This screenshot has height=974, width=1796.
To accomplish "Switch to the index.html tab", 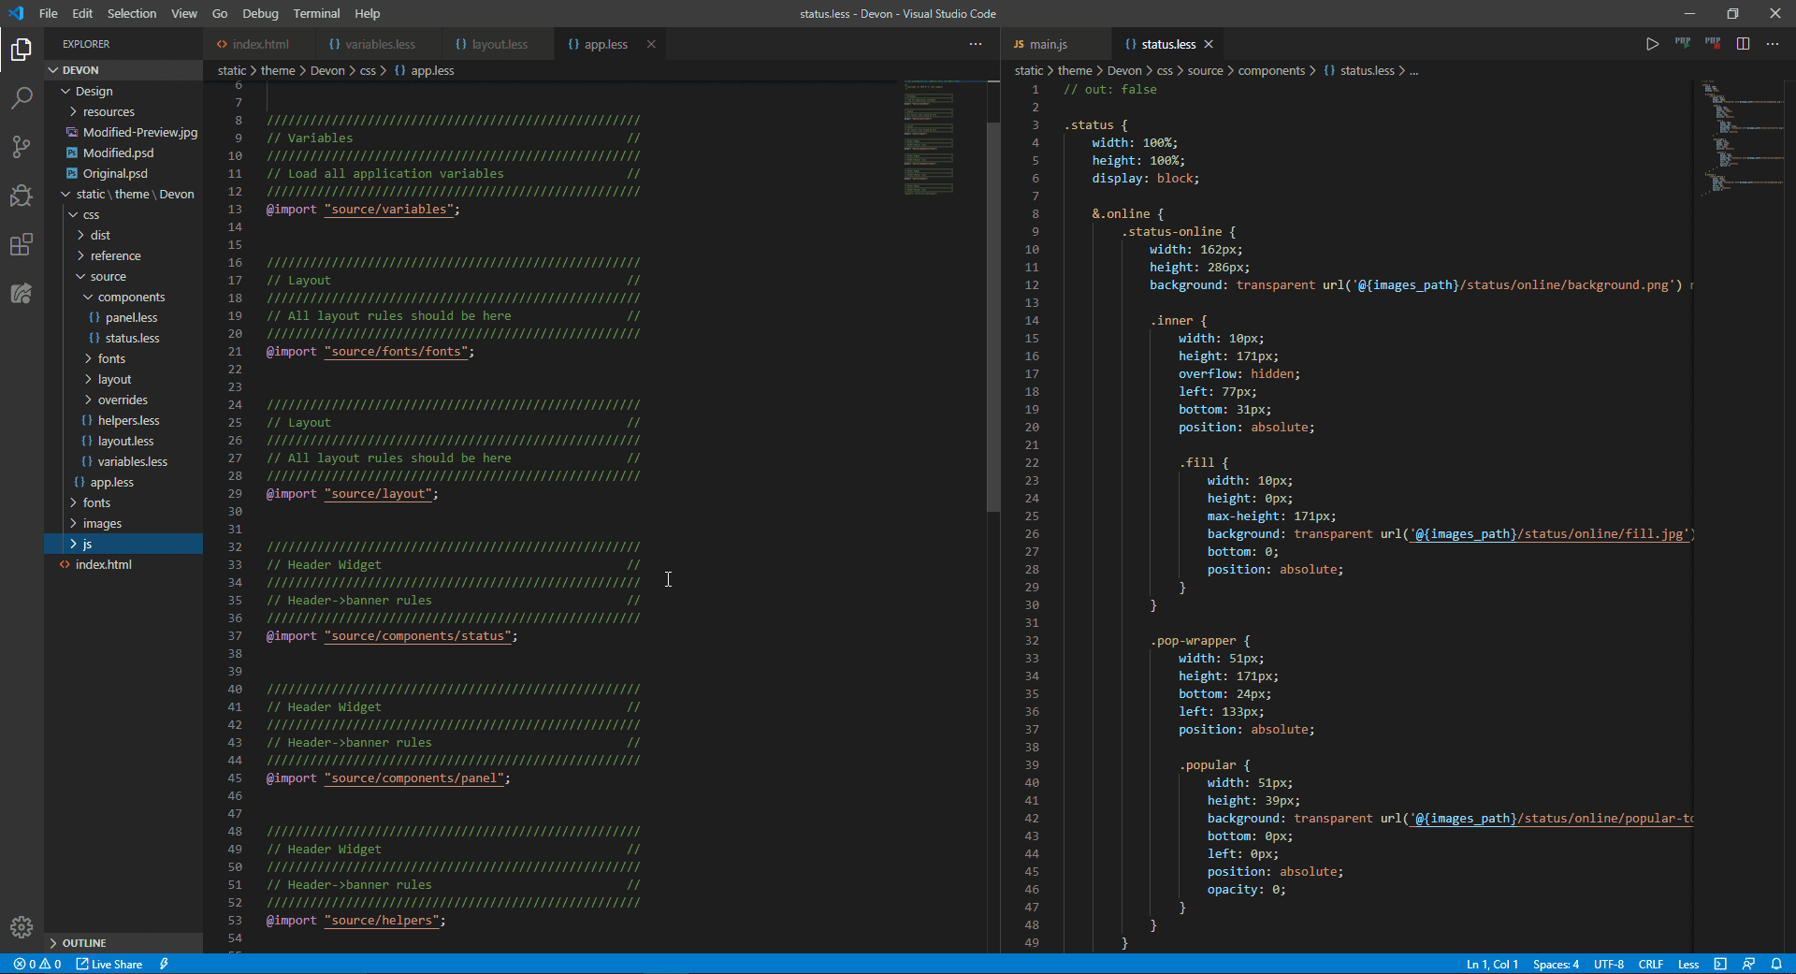I will (x=260, y=44).
